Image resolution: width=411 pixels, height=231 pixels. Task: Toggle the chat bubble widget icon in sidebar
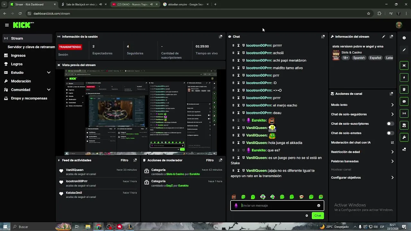(x=404, y=101)
